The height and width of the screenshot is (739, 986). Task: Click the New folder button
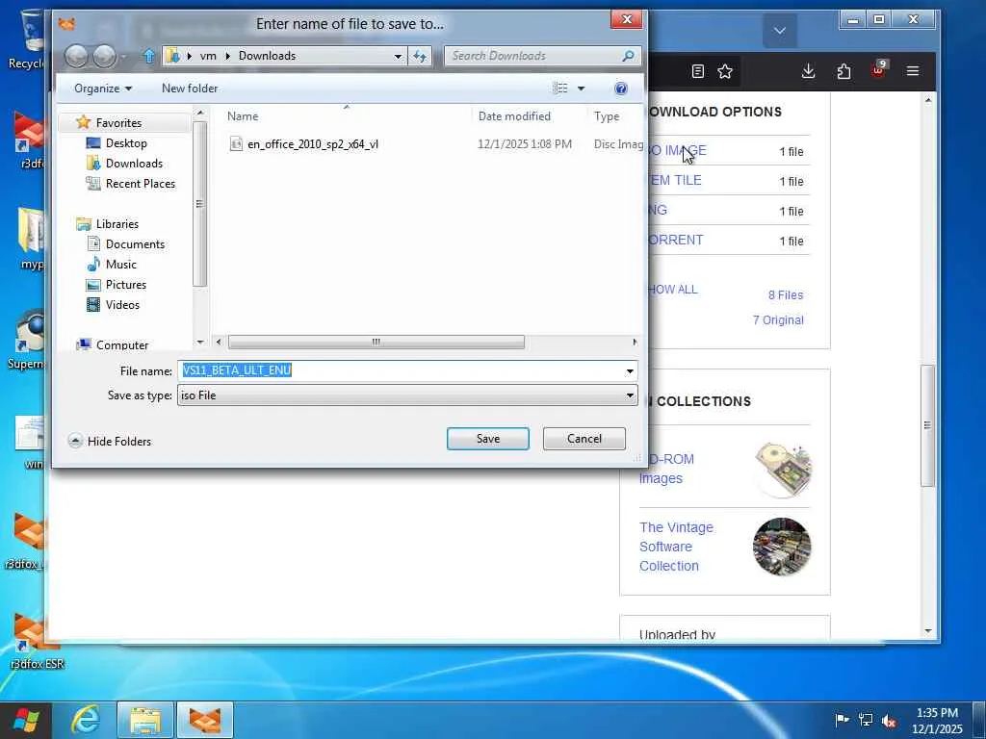pyautogui.click(x=190, y=89)
